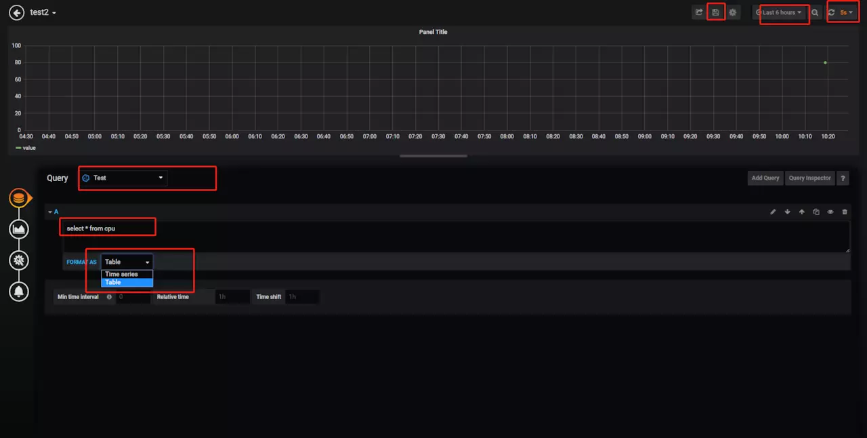Open the Queries tab database icon

(x=19, y=199)
